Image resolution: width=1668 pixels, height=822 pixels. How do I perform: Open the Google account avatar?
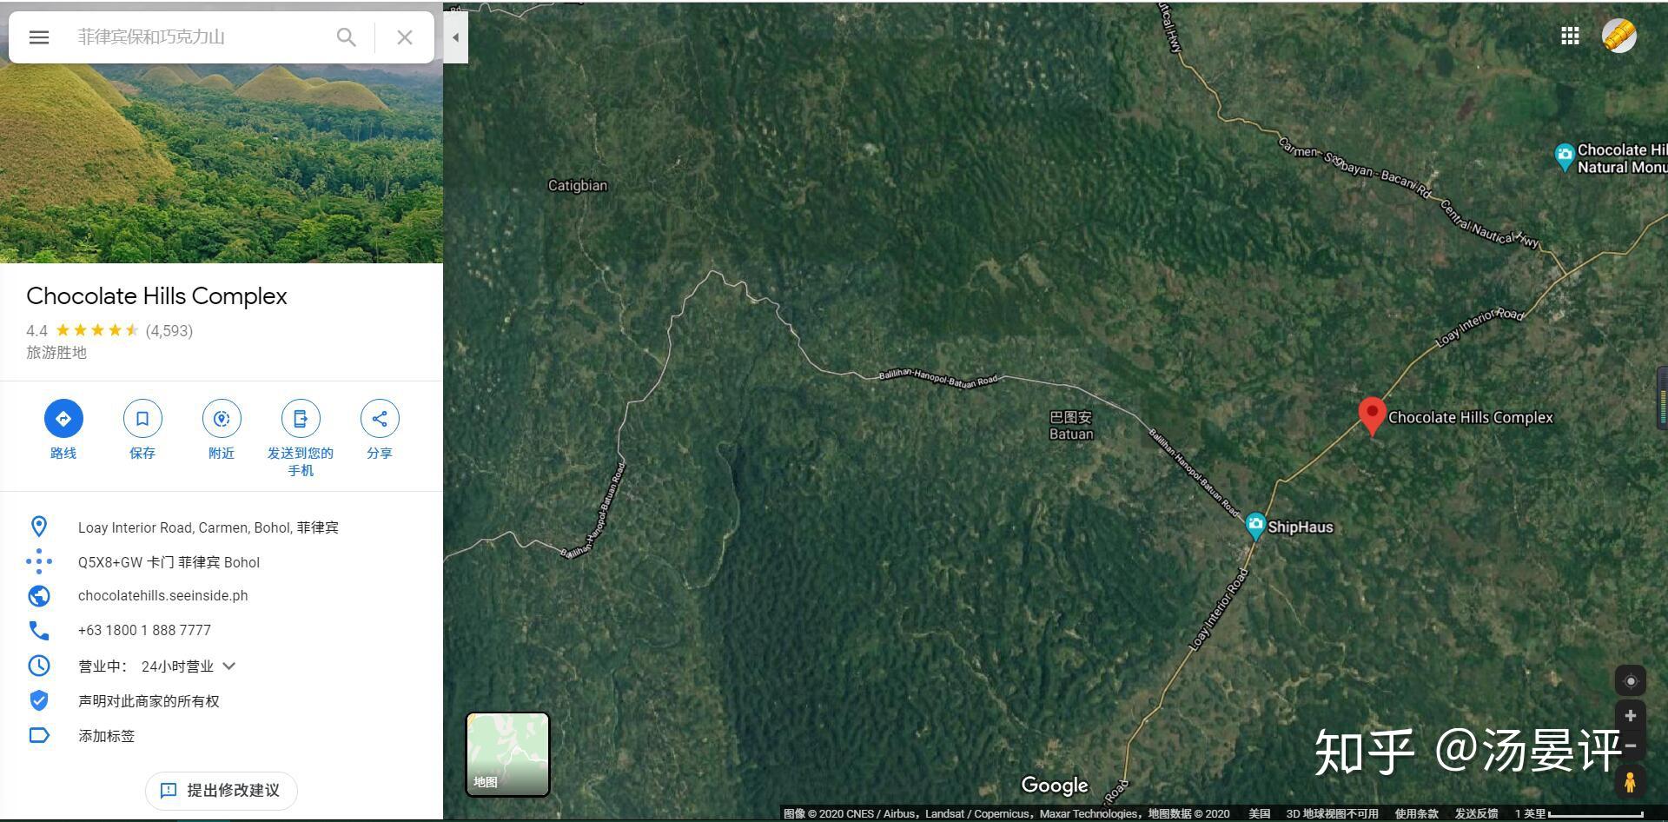tap(1619, 36)
